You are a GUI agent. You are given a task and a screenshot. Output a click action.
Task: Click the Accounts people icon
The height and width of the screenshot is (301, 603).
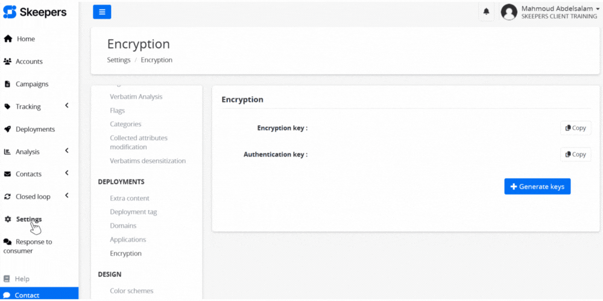tap(8, 61)
